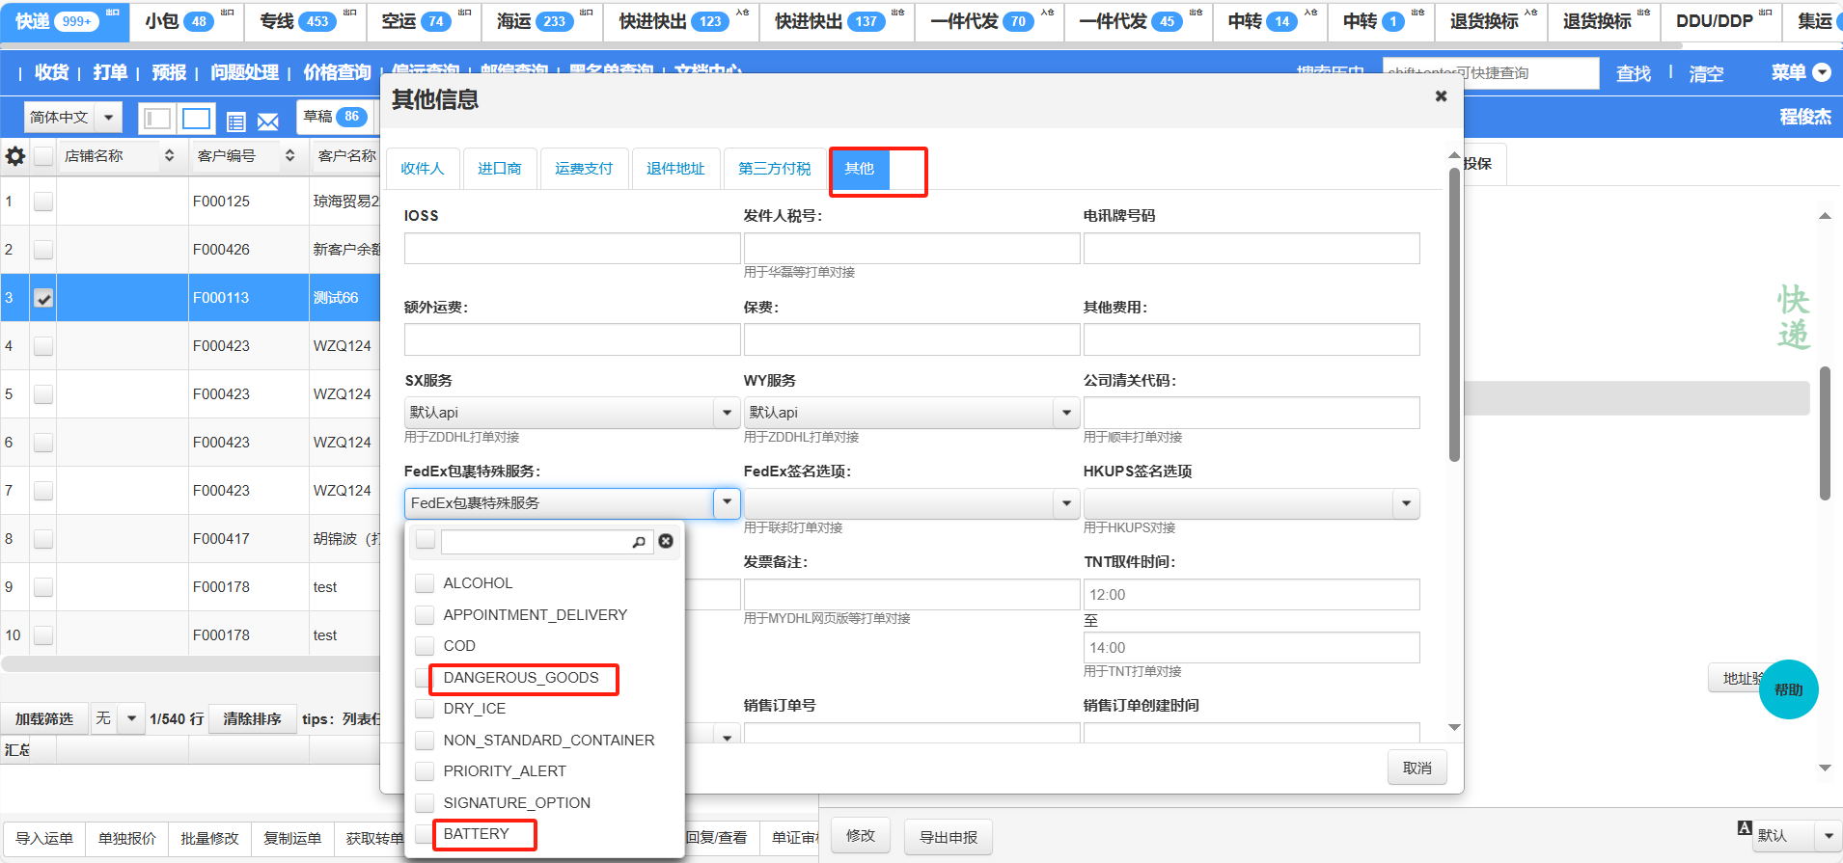1843x863 pixels.
Task: Switch to the 收件人 tab
Action: 423,169
